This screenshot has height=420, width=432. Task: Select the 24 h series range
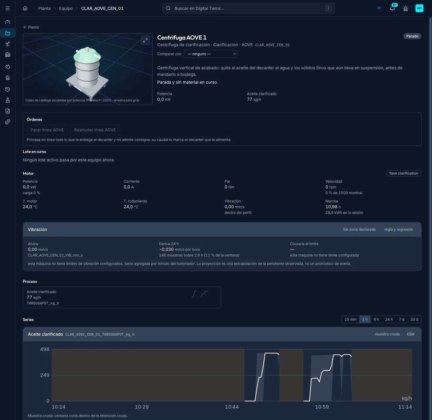coord(389,319)
